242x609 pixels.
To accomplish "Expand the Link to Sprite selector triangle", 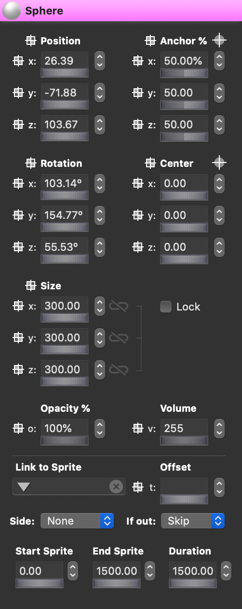I will click(x=24, y=487).
